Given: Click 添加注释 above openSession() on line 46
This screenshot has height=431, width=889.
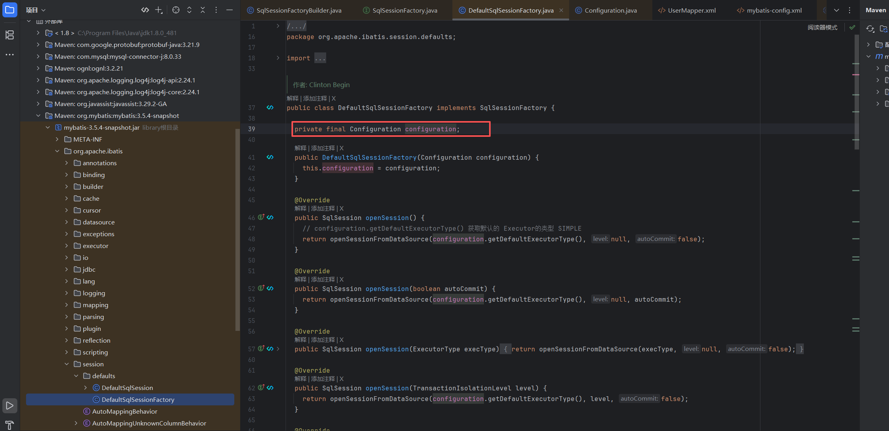Looking at the screenshot, I should tap(323, 209).
